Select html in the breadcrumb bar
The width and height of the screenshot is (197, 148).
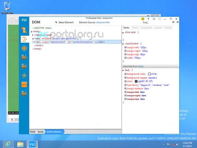33,132
